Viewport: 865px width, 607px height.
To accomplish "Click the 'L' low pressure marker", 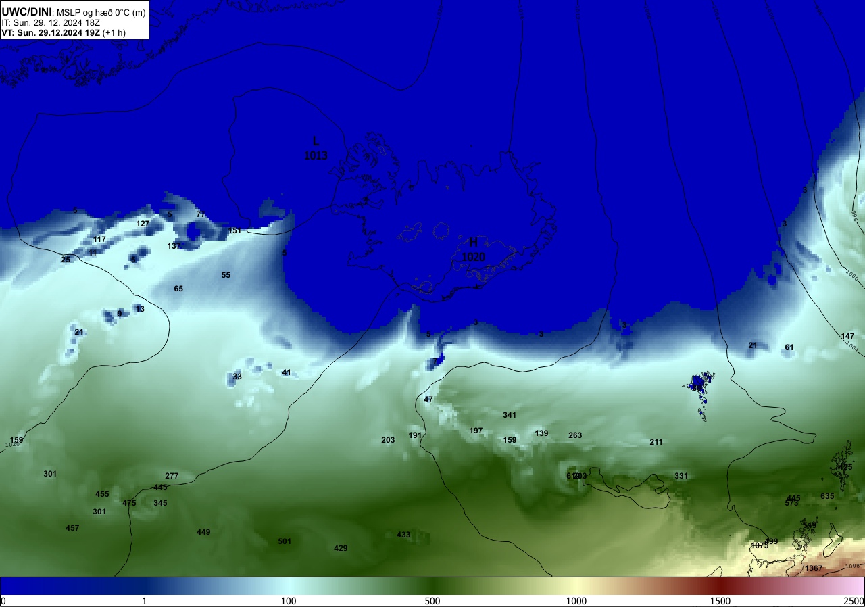I will [316, 141].
